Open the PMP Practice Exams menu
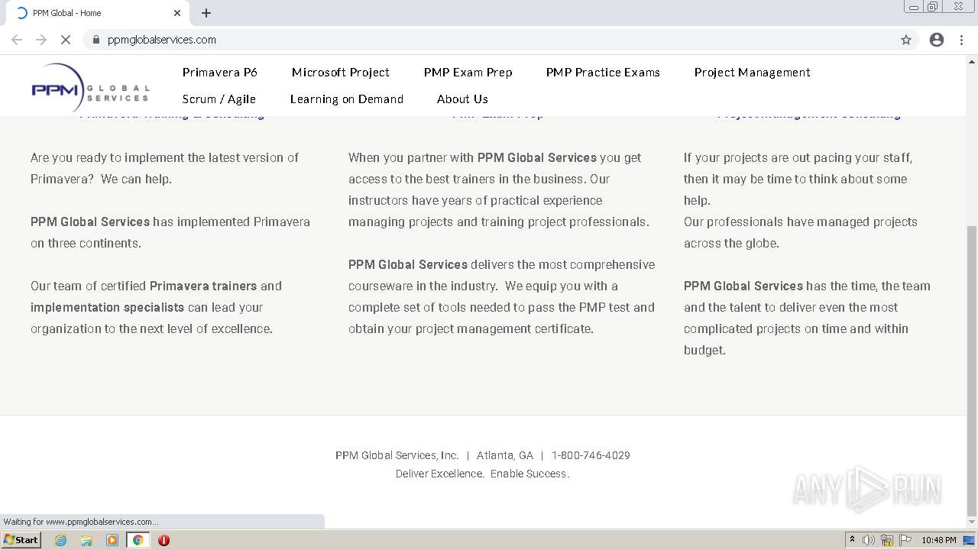This screenshot has width=978, height=550. point(603,73)
